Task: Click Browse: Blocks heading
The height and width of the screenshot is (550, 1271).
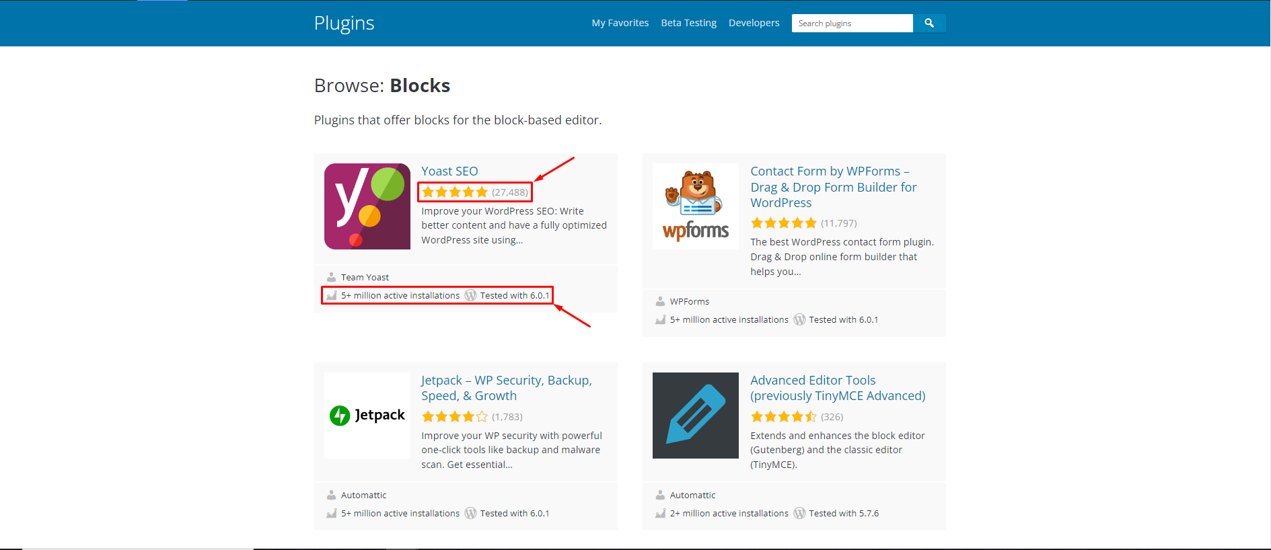Action: pyautogui.click(x=382, y=85)
